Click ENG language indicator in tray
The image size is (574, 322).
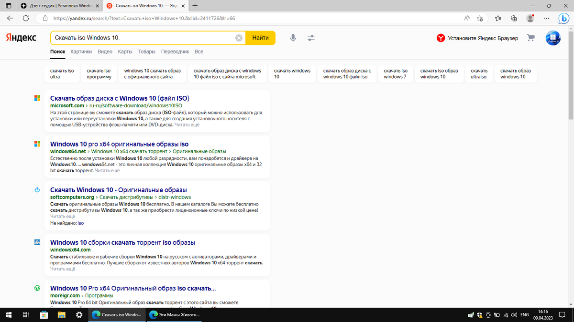525,315
